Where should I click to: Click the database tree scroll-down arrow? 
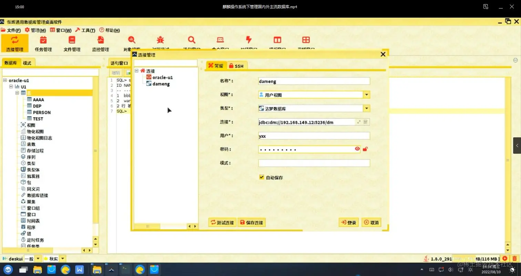click(95, 245)
